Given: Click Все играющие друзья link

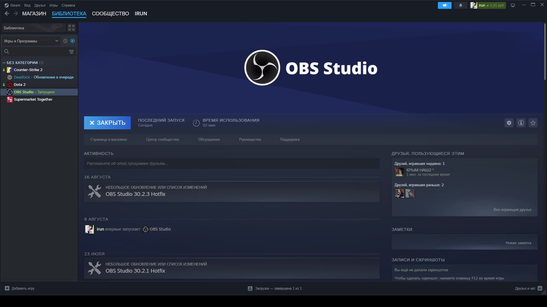Looking at the screenshot, I should coord(512,210).
